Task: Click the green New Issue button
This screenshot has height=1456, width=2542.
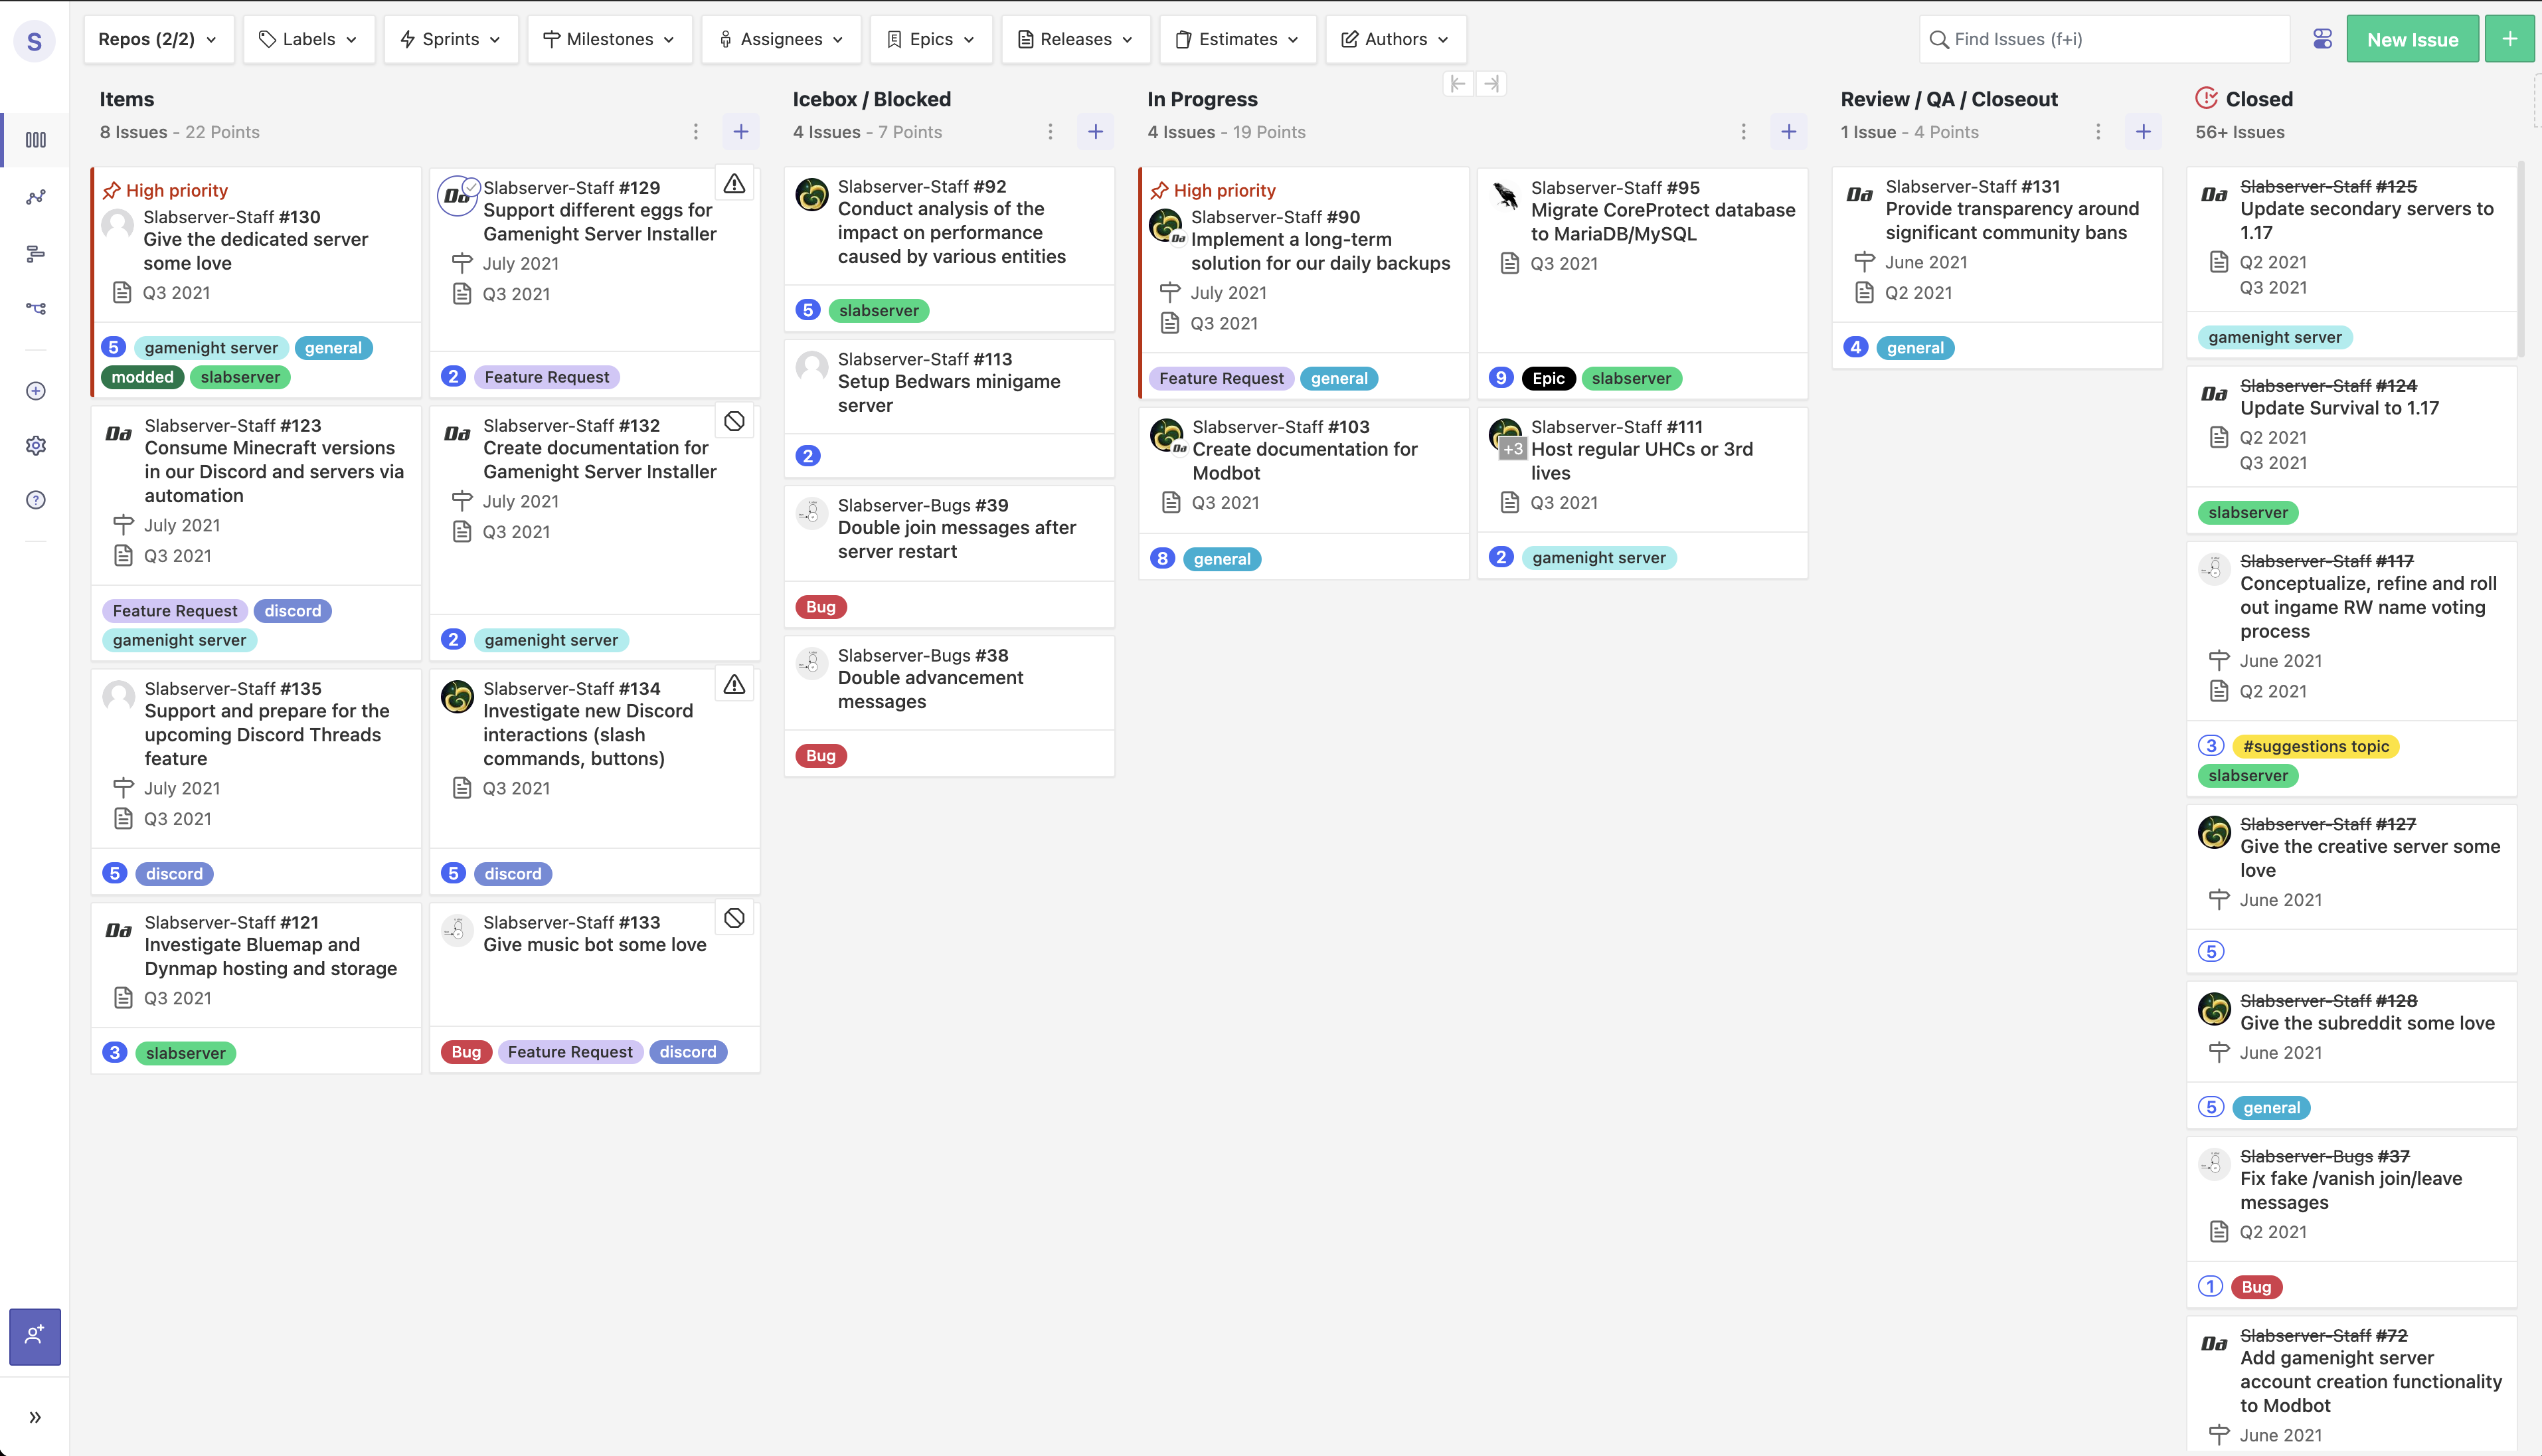Action: coord(2411,39)
